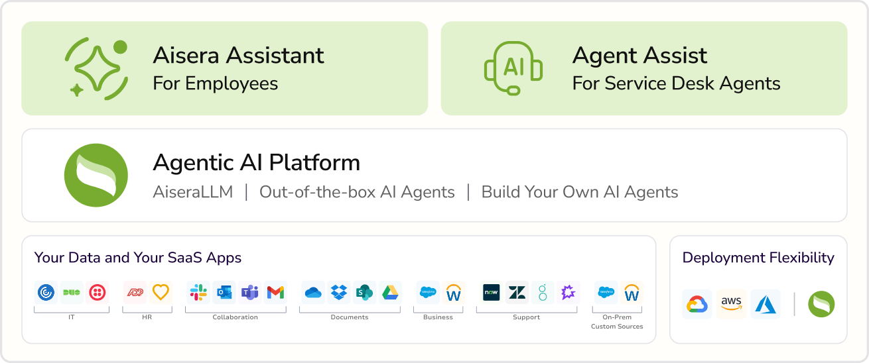The width and height of the screenshot is (869, 363).
Task: Select the ADP icon under HR
Action: tap(135, 292)
